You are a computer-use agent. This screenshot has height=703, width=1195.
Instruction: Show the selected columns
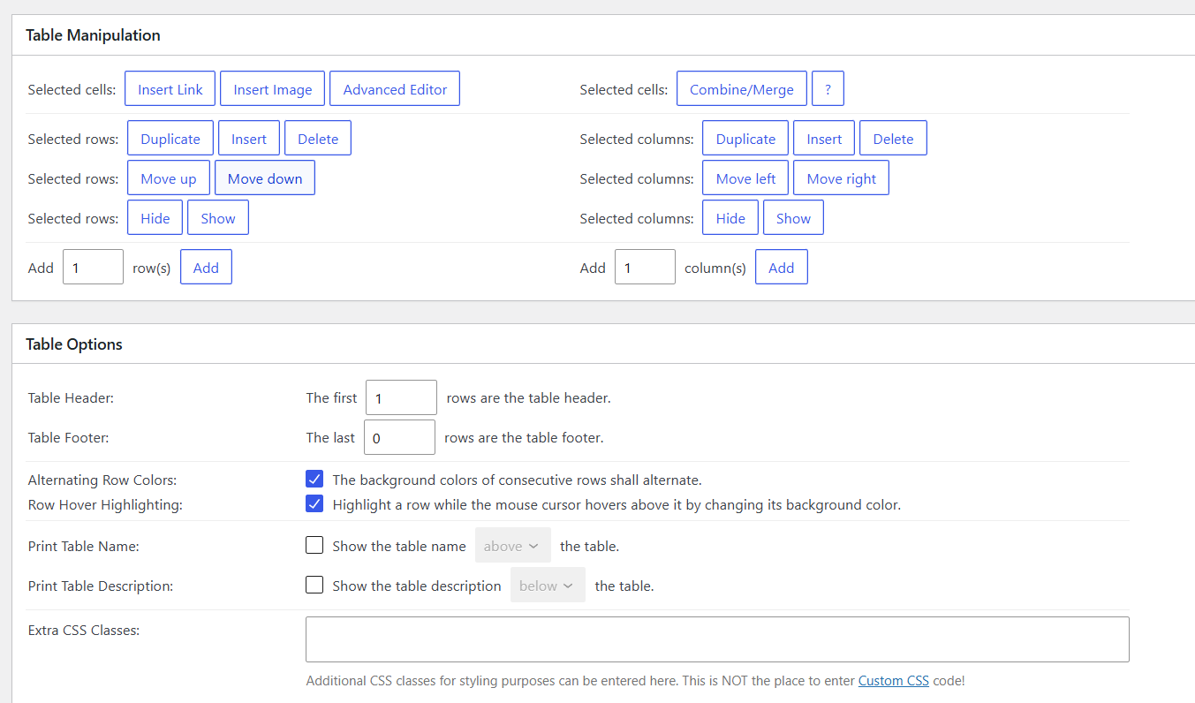tap(793, 218)
